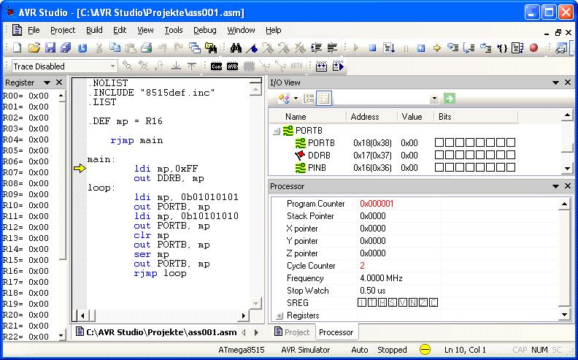Image resolution: width=578 pixels, height=360 pixels.
Task: Toggle the rightmost DDRB bit box
Action: pos(511,156)
